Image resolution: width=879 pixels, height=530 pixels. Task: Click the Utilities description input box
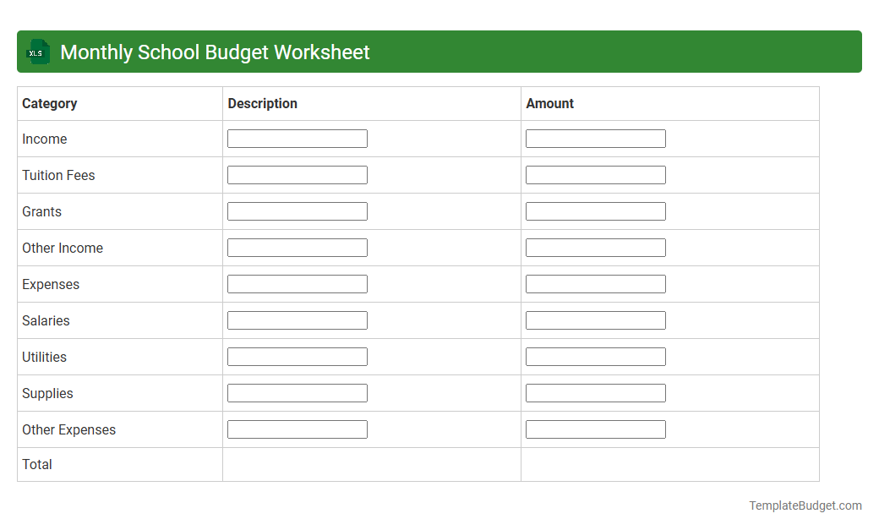pos(297,356)
